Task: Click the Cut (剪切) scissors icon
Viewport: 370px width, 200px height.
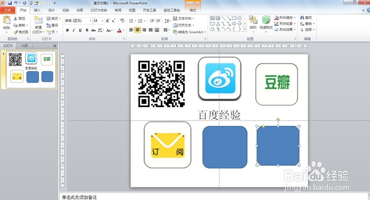Action: pos(15,19)
